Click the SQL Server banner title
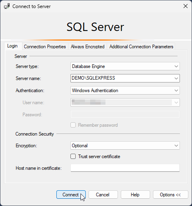 pos(95,27)
